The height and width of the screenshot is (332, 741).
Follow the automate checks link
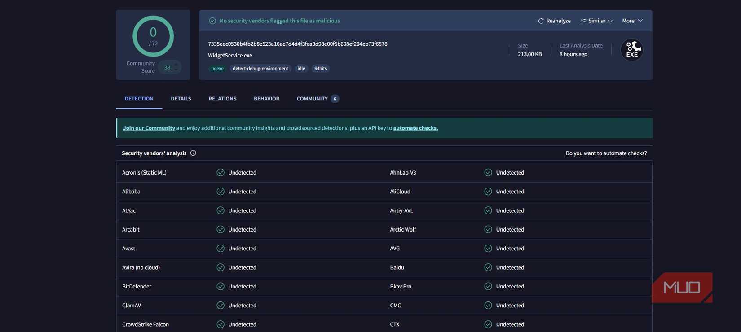tap(415, 128)
